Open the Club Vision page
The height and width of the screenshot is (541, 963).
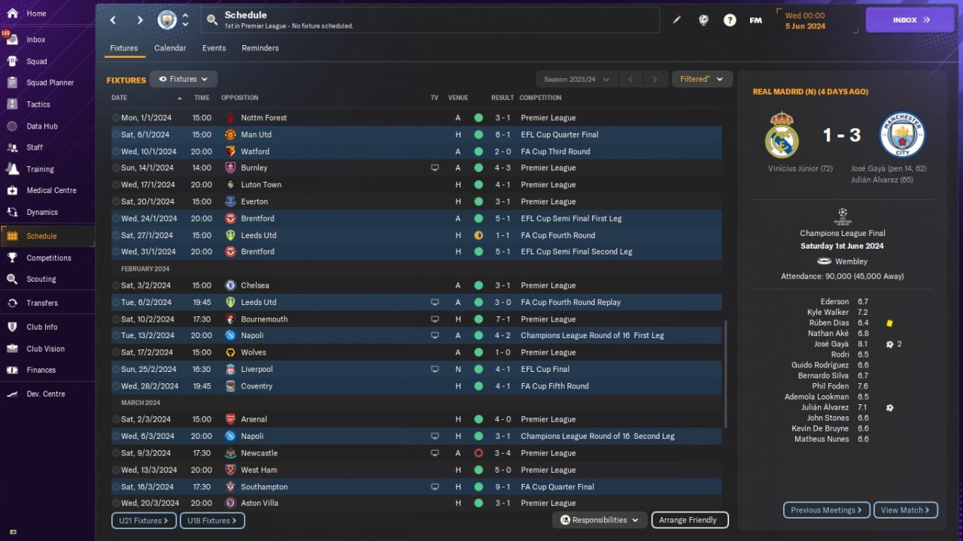click(x=45, y=349)
